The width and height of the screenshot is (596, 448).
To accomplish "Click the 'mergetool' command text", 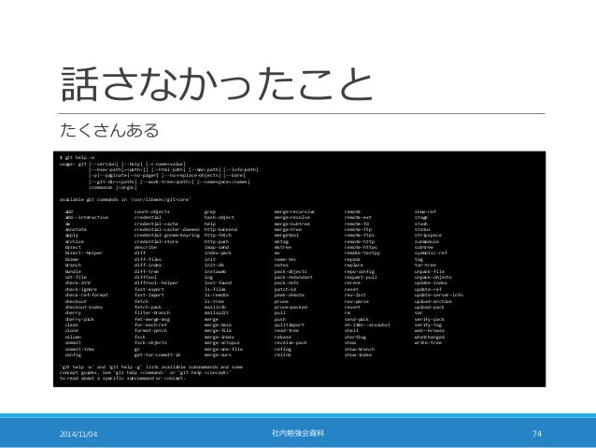I will click(x=287, y=236).
